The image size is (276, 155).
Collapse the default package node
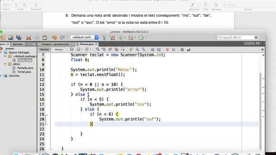(5, 56)
